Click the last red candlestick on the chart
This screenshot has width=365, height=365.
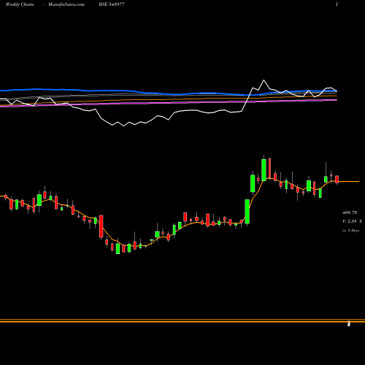point(337,180)
